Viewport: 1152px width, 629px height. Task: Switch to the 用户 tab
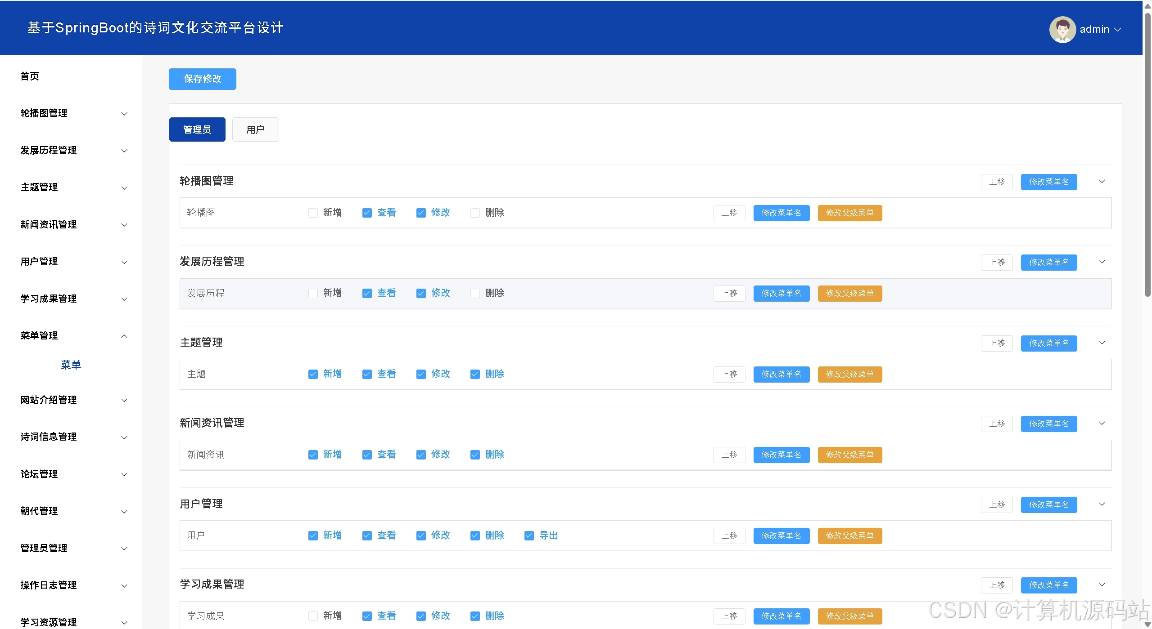[255, 129]
